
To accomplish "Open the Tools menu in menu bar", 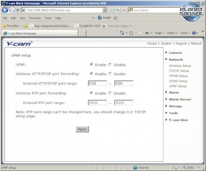I will [x=48, y=18].
